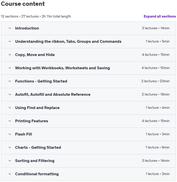
Task: Expand the Introduction section chevron
Action: [10, 28]
